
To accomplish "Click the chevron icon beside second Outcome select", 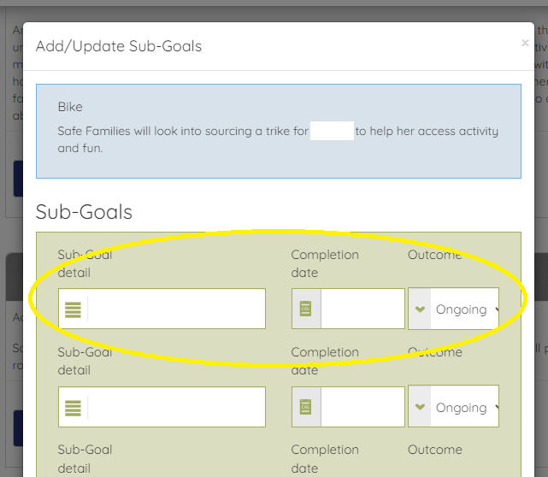I will pyautogui.click(x=420, y=408).
